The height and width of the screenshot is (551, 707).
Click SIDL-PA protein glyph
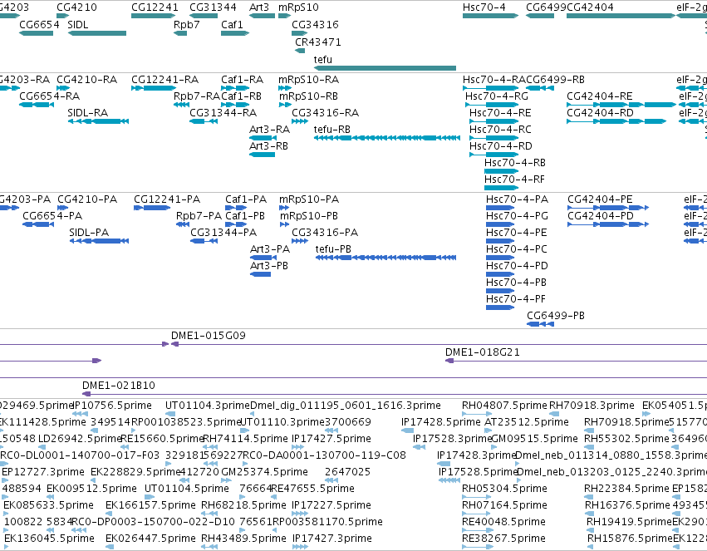pyautogui.click(x=99, y=241)
